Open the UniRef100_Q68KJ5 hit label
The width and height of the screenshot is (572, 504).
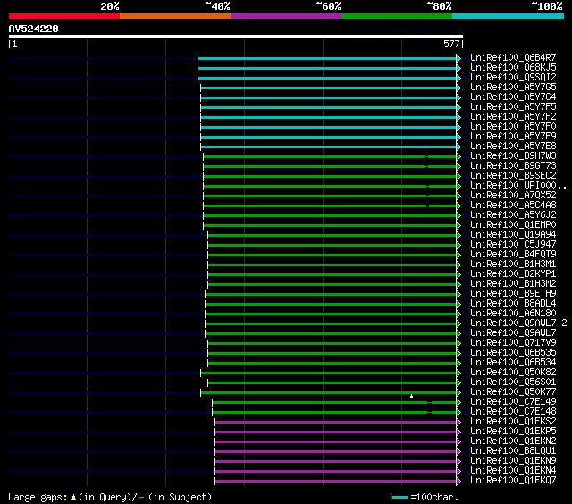pyautogui.click(x=513, y=67)
